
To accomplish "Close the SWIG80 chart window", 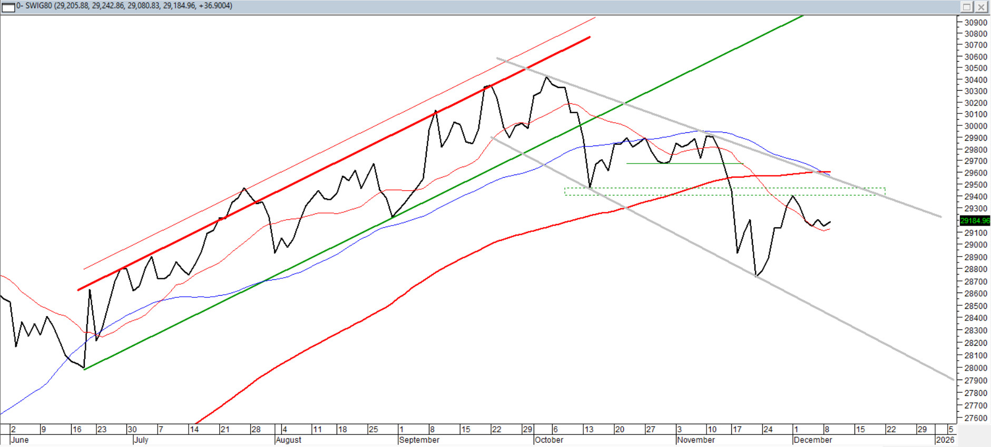I will (x=981, y=7).
